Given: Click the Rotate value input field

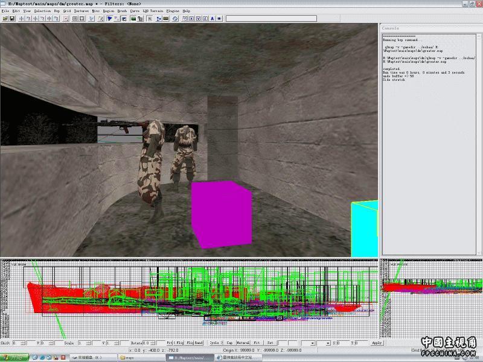Looking at the screenshot, I should [147, 343].
